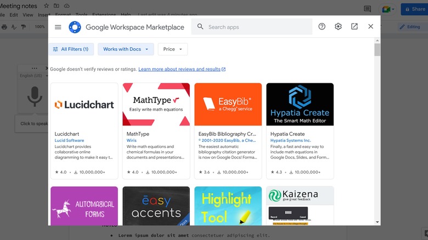Click the Google Meet call icon
428x240 pixels.
(386, 9)
